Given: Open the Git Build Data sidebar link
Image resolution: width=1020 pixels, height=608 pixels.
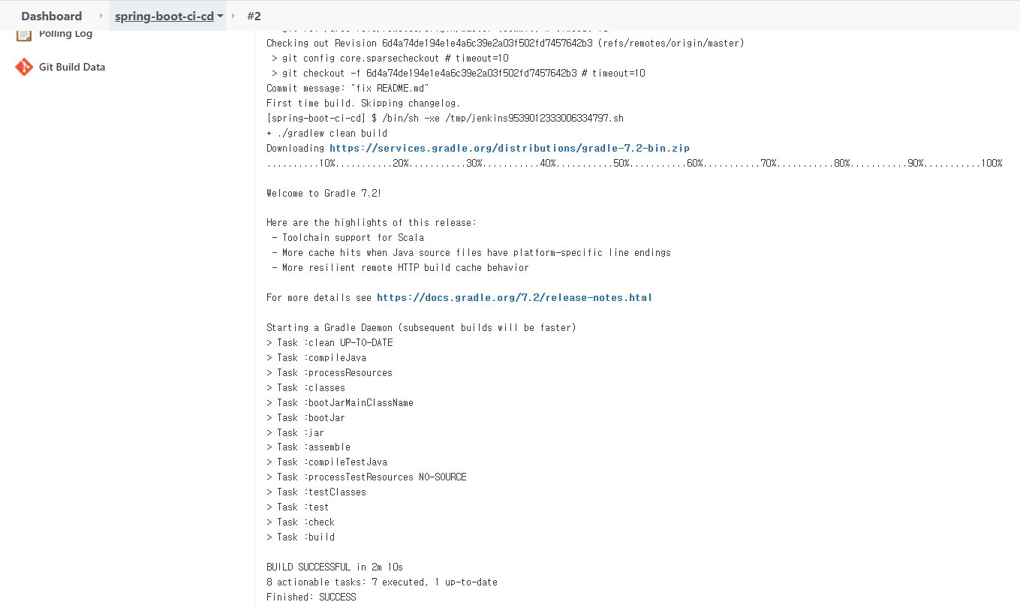Looking at the screenshot, I should pos(72,67).
